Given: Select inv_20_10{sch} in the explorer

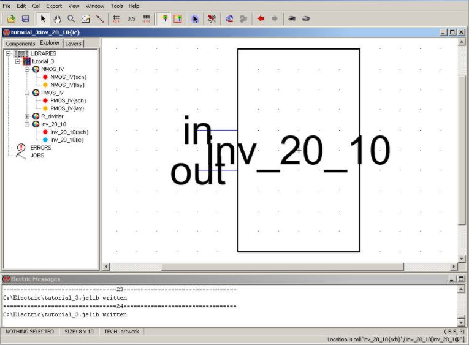Looking at the screenshot, I should coord(69,132).
